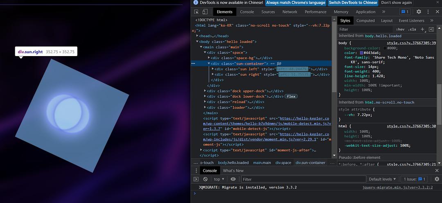The height and width of the screenshot is (203, 442).
Task: Show more Styles pane tabs with double chevron
Action: [x=432, y=20]
